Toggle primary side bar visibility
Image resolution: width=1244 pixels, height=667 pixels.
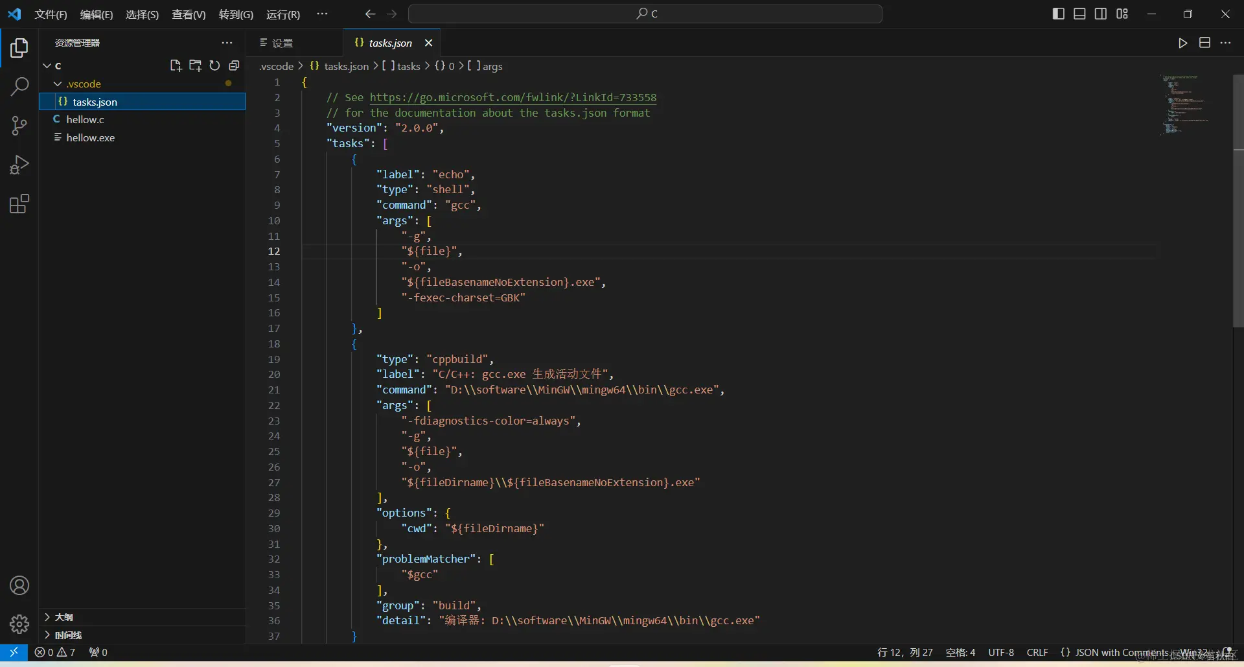click(1059, 14)
